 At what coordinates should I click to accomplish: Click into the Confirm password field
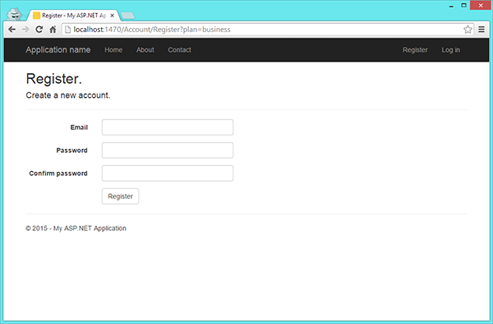(168, 174)
